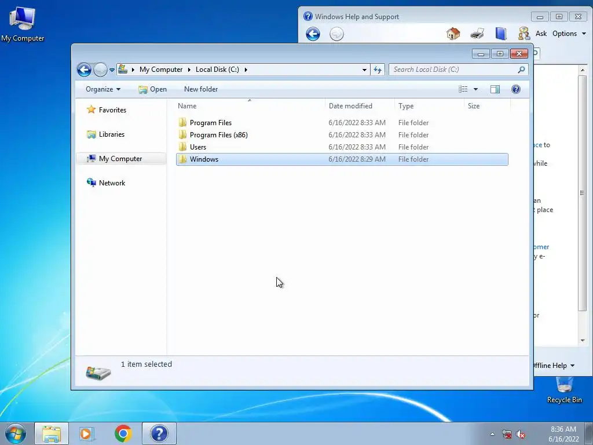The width and height of the screenshot is (593, 445).
Task: Click Explorer's blue Get help icon
Action: (516, 89)
